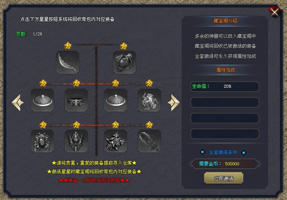Click the beetle gem amulet slot
This screenshot has width=287, height=200.
click(x=42, y=141)
